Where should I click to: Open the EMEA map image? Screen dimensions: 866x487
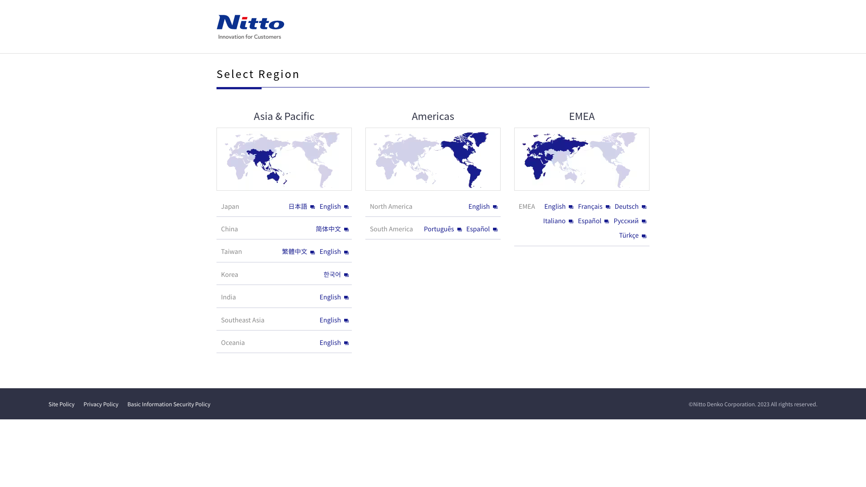582,159
